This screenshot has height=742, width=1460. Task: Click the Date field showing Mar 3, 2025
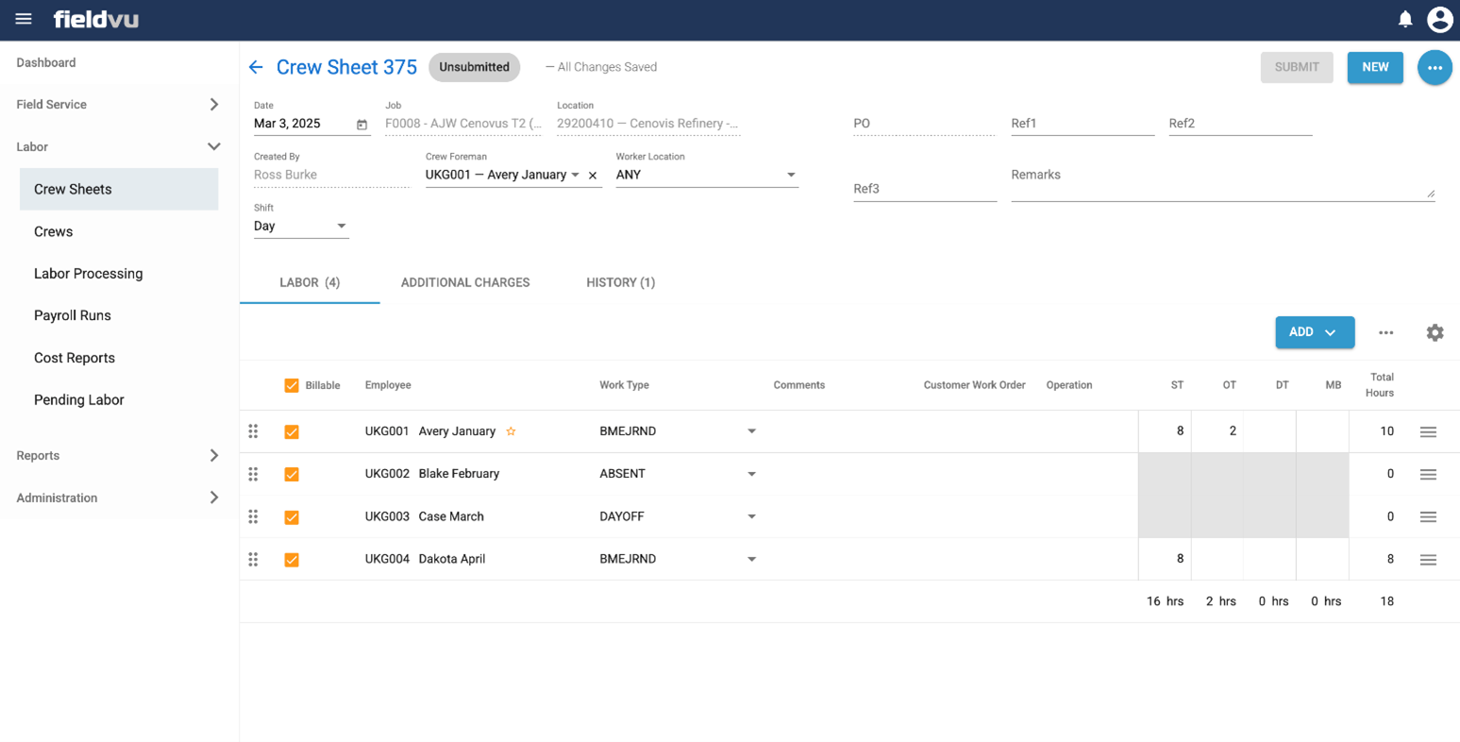pos(311,124)
